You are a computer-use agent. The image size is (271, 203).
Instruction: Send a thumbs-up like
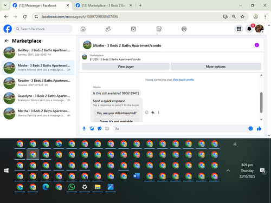pos(259,128)
